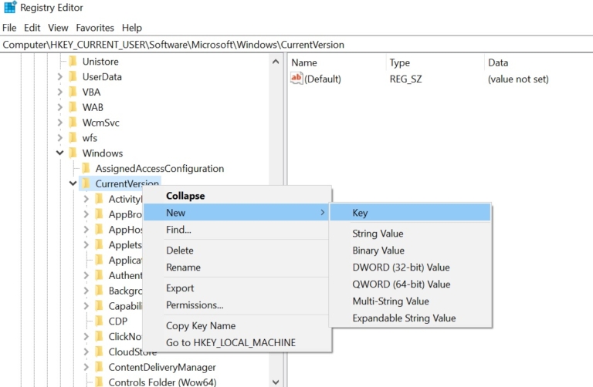
Task: Select the Controls Folder (Wow64) key label
Action: pos(163,382)
